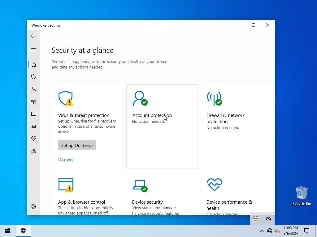Open the hamburger navigation menu

[33, 50]
